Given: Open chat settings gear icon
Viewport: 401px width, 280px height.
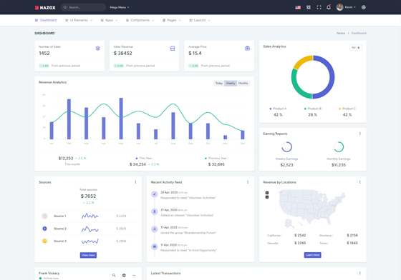Looking at the screenshot, I should pyautogui.click(x=124, y=275).
